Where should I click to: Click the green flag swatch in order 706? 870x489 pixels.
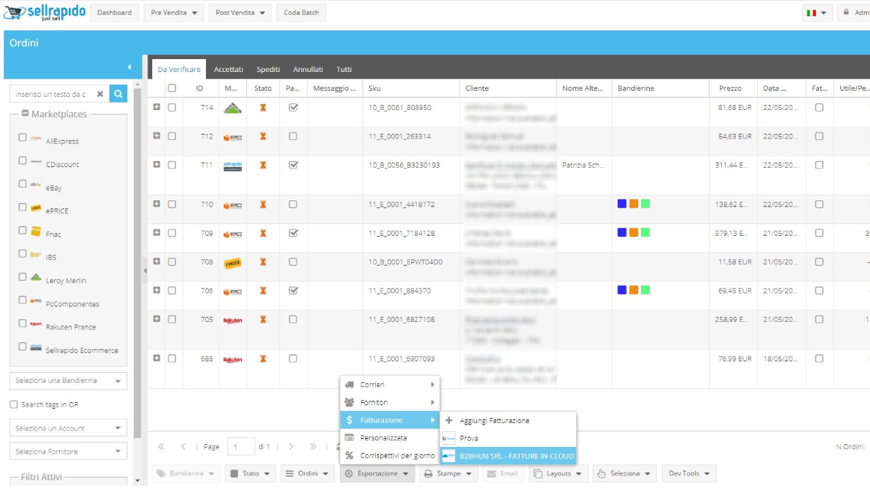pos(645,290)
